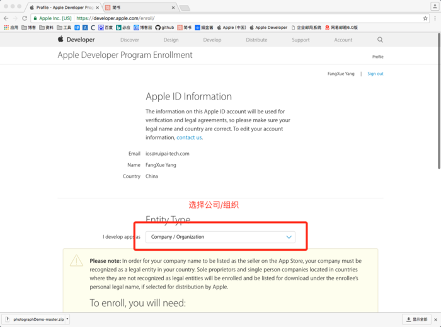Expand the download item options arrow

click(x=67, y=319)
